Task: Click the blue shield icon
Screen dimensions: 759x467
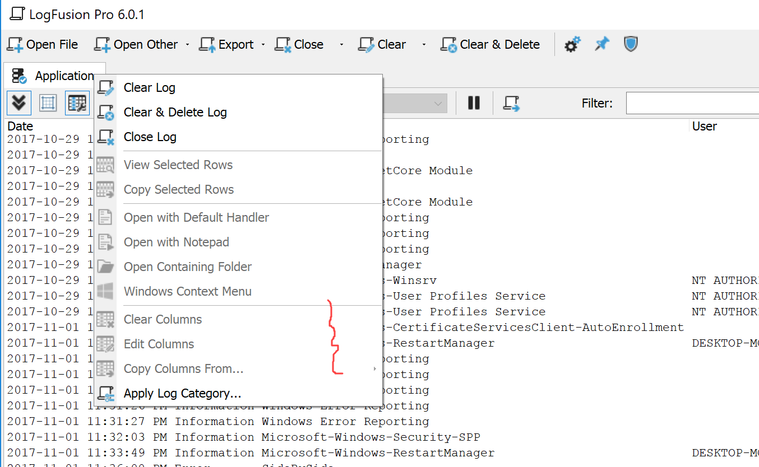Action: (x=631, y=44)
